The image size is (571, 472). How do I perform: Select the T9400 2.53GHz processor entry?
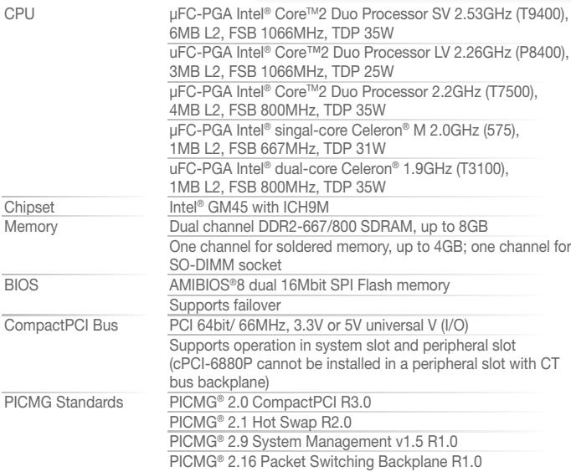point(368,23)
